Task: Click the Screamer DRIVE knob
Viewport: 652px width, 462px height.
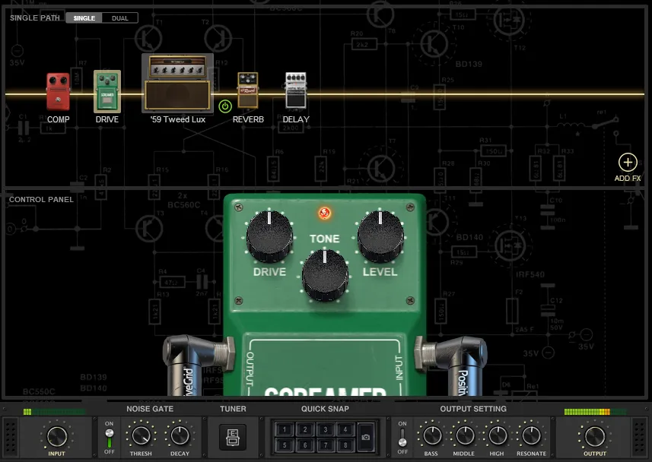Action: pos(269,236)
